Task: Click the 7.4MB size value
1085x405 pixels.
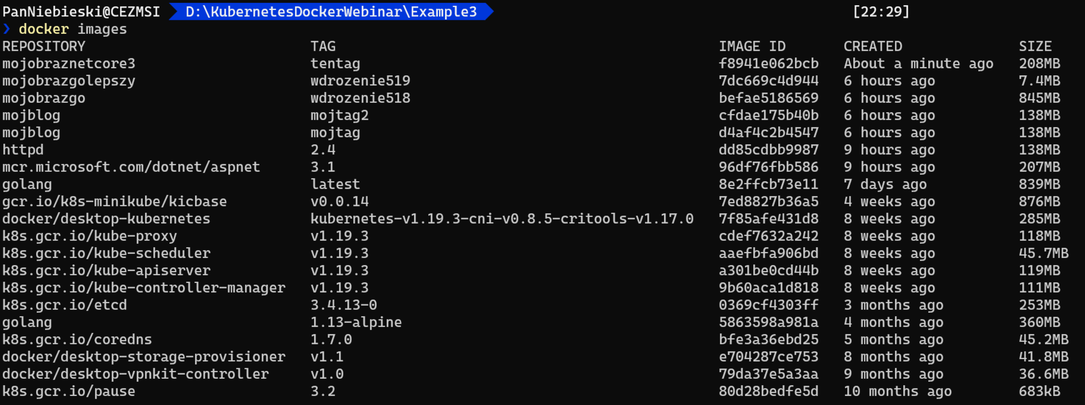Action: (x=1039, y=80)
